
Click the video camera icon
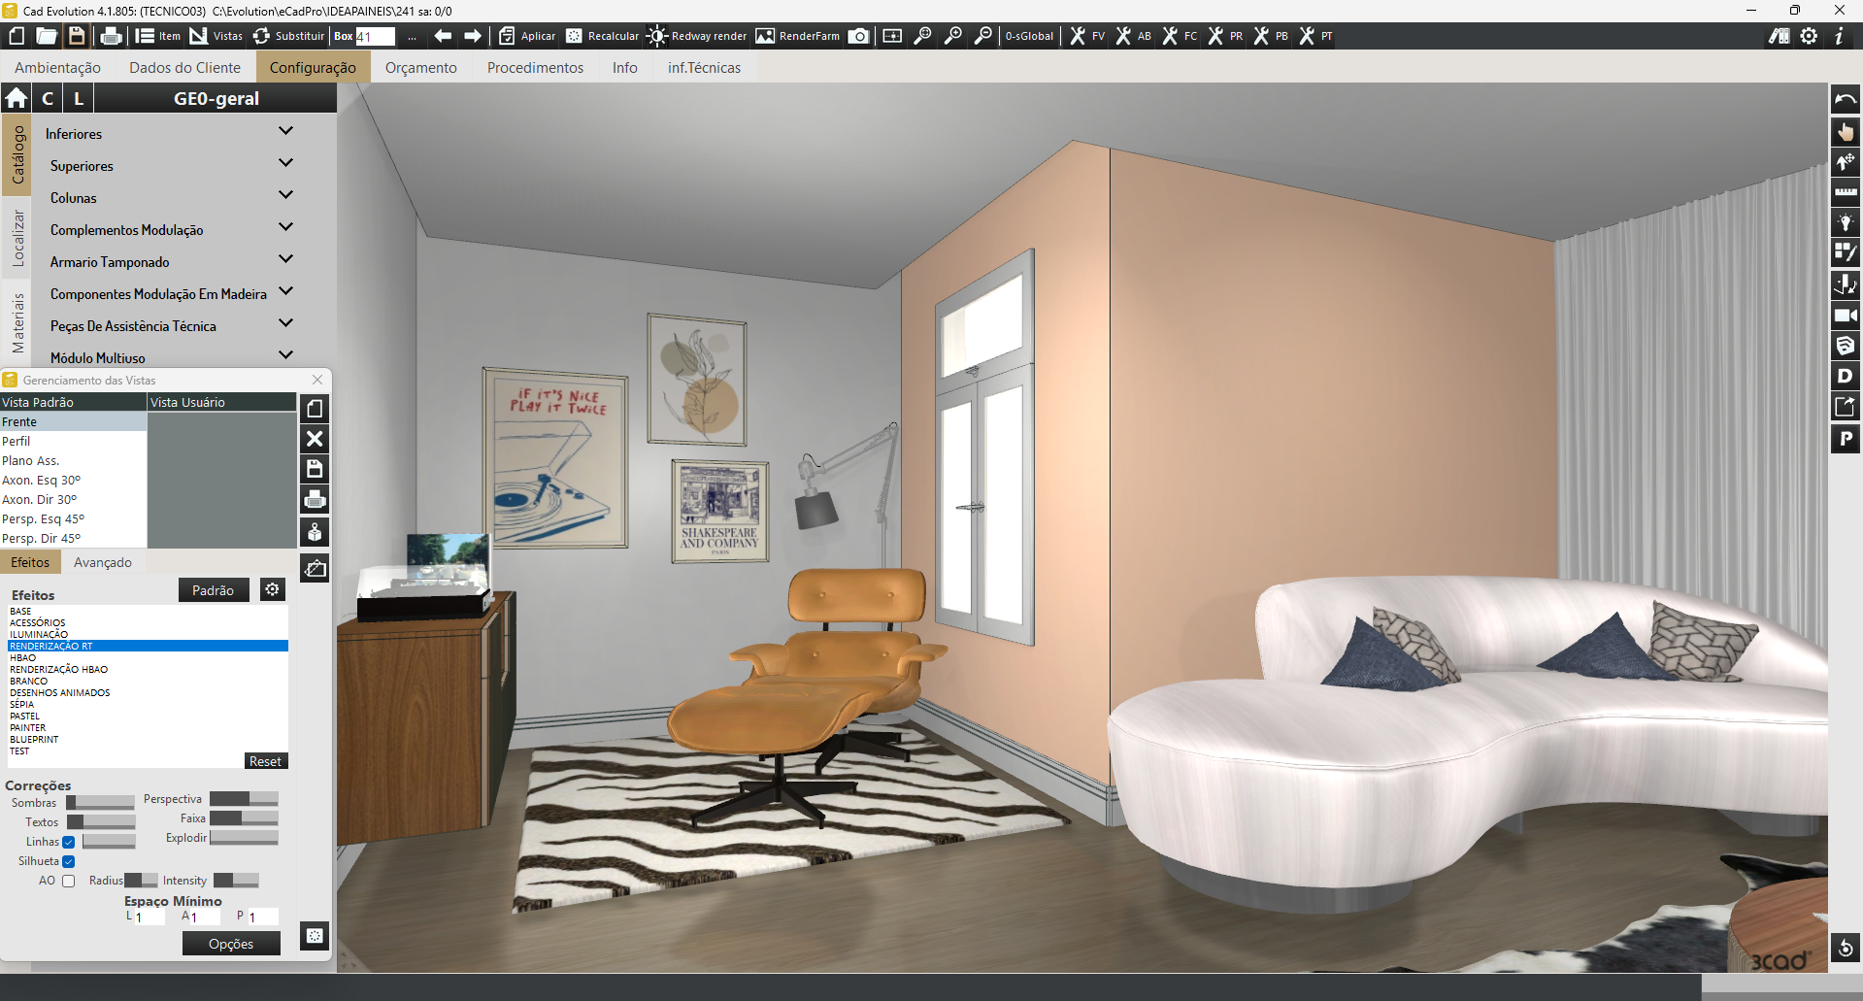pos(1845,316)
